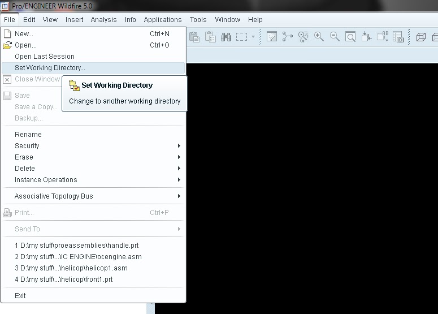
Task: Click the Refit zoom icon
Action: [x=350, y=37]
